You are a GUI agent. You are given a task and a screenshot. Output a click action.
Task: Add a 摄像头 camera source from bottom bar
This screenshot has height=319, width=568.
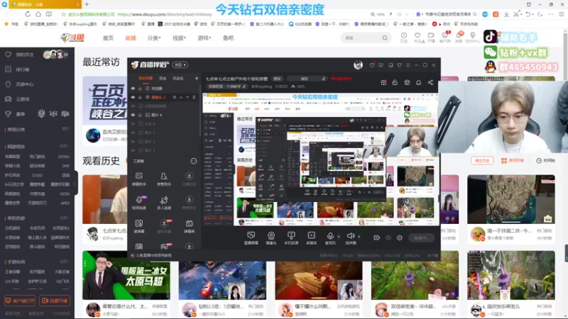pyautogui.click(x=271, y=238)
